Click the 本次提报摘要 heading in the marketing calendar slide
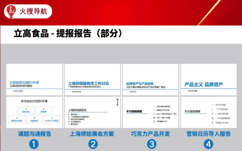Viewport: 242px width, 151px height. click(x=192, y=111)
